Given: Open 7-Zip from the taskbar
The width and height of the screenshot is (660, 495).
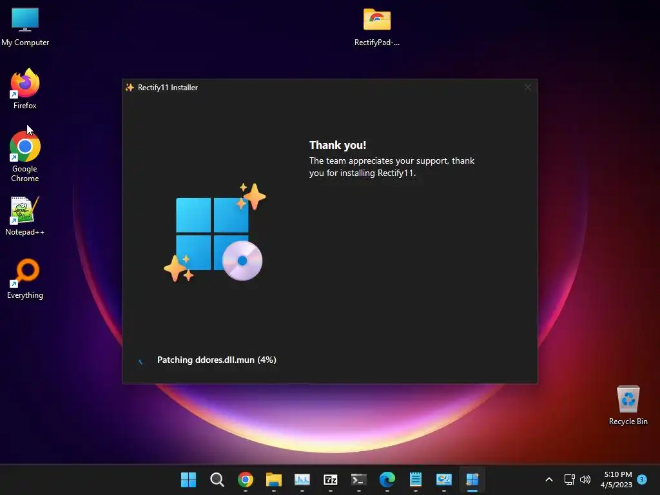Looking at the screenshot, I should 331,480.
